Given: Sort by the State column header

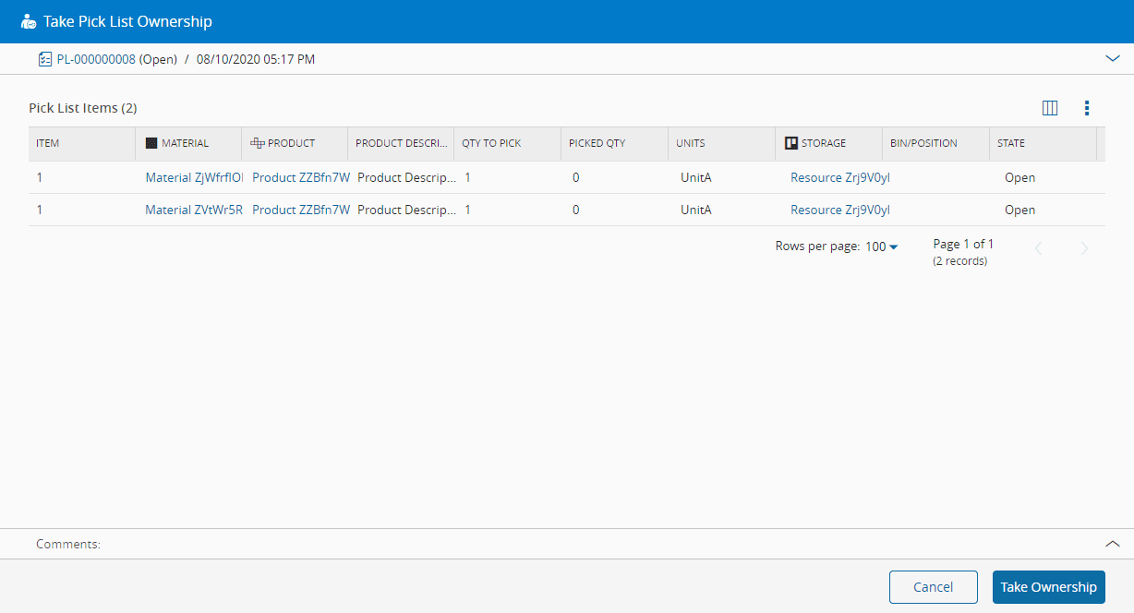Looking at the screenshot, I should coord(1011,143).
